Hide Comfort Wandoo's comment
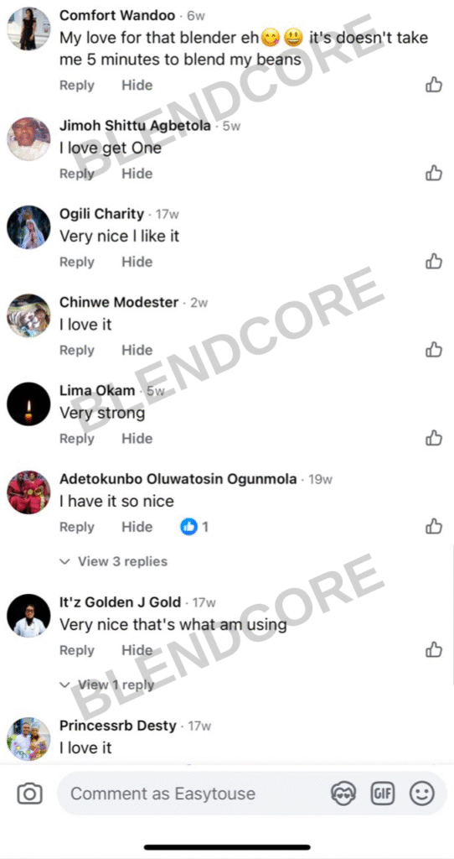This screenshot has height=859, width=454. [x=137, y=85]
